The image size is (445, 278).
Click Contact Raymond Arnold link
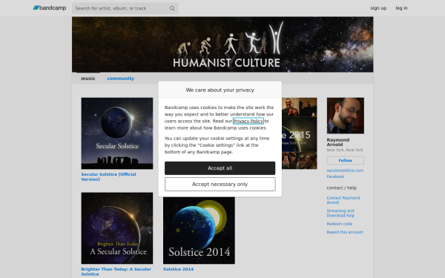(343, 200)
